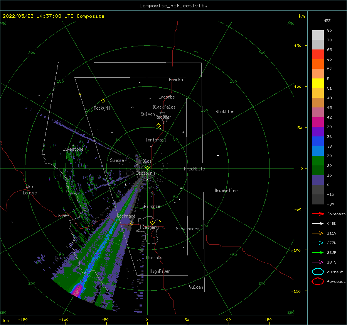The height and width of the screenshot is (325, 347).
Task: Click the Airdrie label
Action: [152, 206]
